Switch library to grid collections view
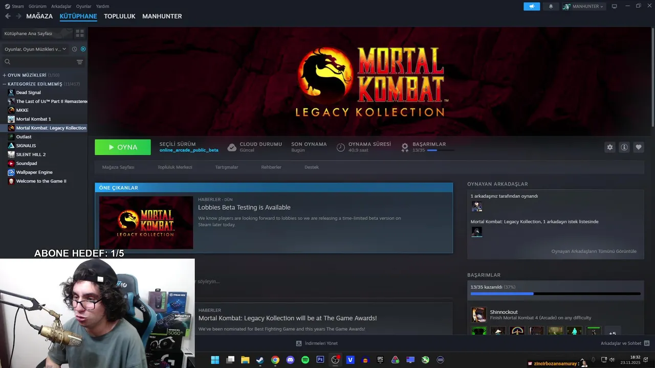Screen dimensions: 655x368 pyautogui.click(x=80, y=33)
